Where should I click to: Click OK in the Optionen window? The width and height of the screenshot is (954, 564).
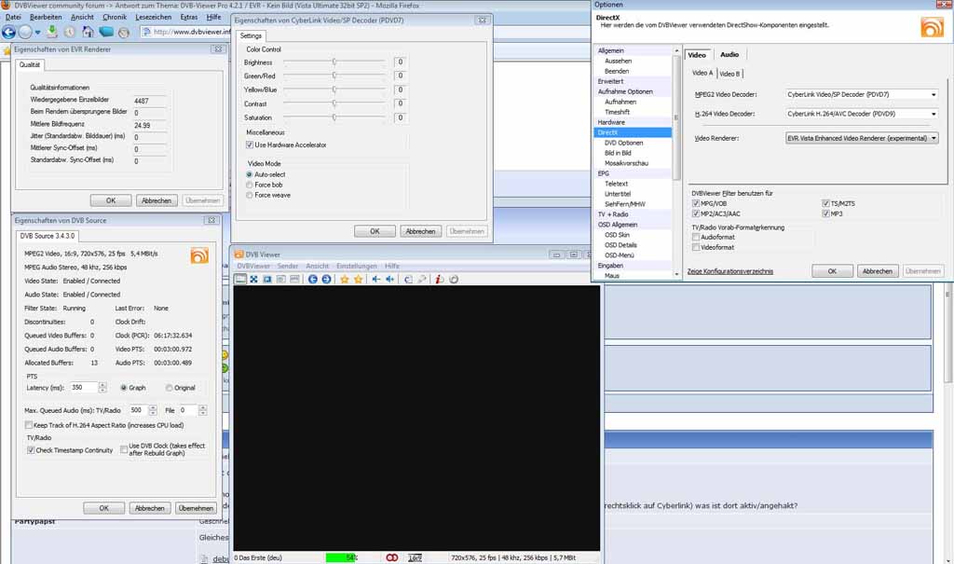832,271
